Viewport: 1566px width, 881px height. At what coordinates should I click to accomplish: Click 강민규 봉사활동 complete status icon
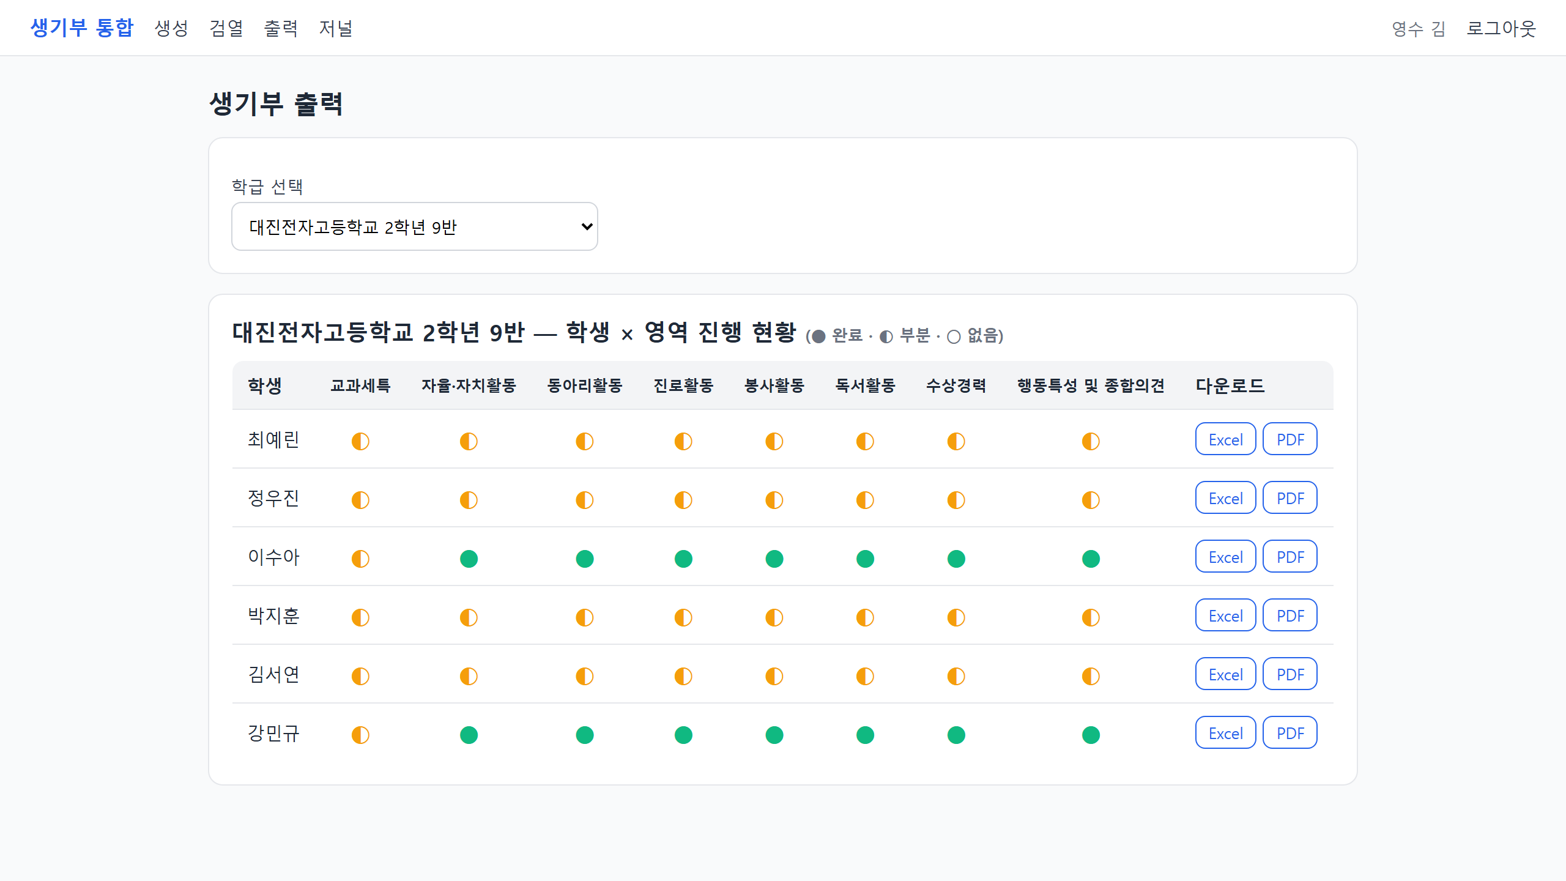774,735
